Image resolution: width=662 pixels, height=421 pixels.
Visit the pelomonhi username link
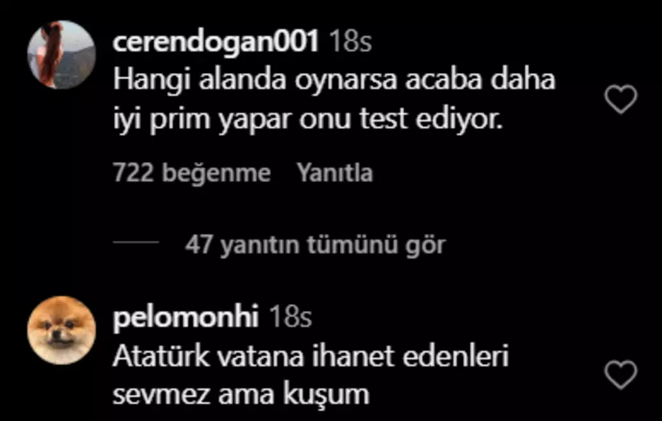click(x=186, y=317)
